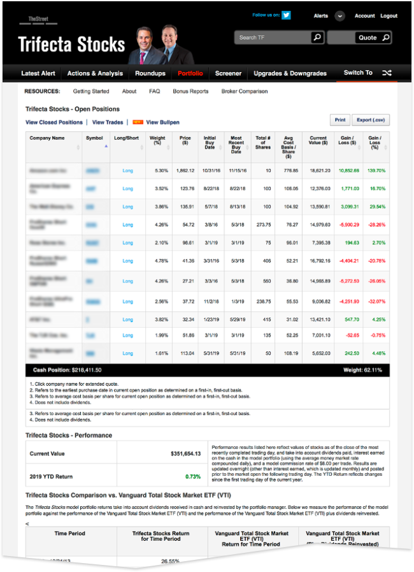Open Upgrades & Downgrades tab

click(x=290, y=73)
